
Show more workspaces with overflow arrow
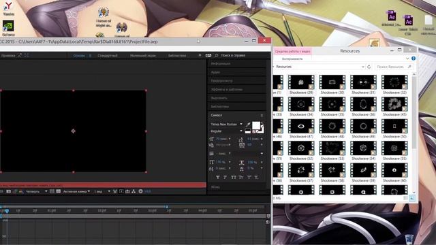click(x=200, y=56)
